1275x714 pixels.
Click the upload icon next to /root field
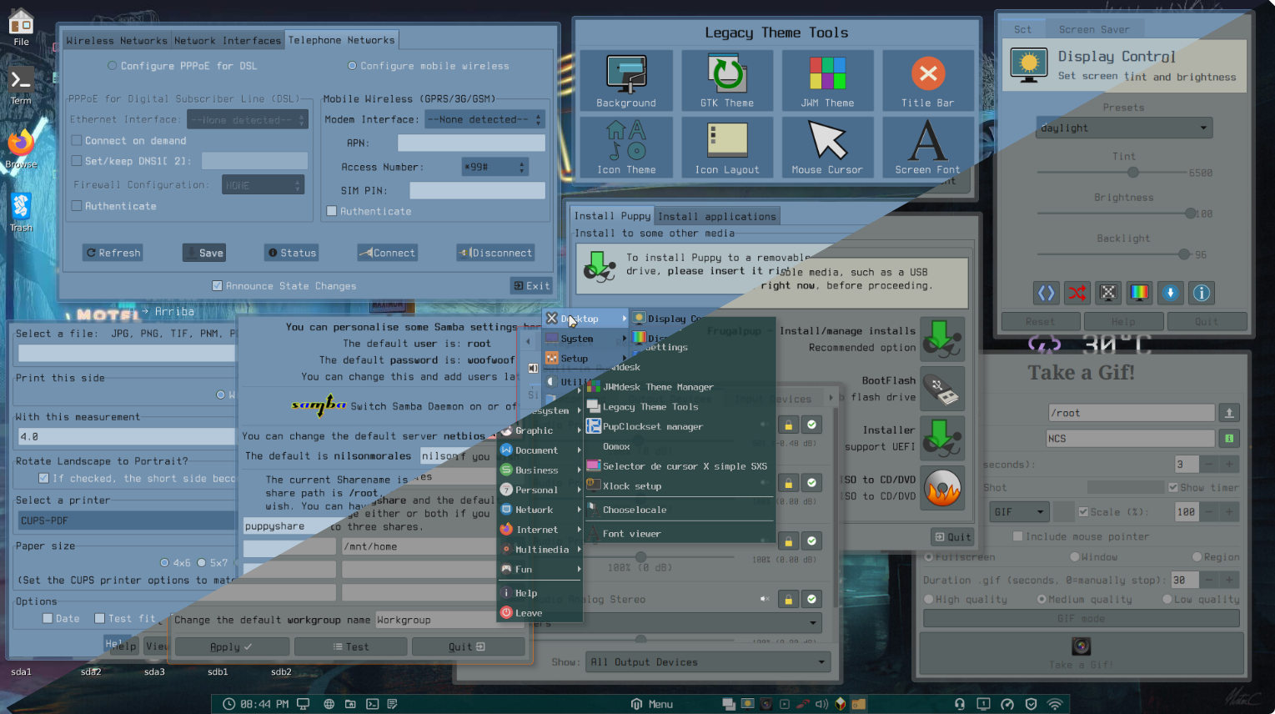1228,413
